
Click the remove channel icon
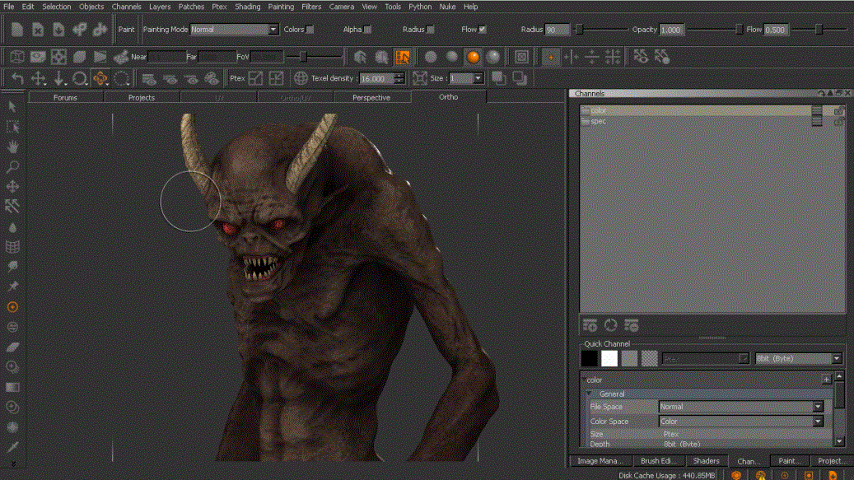(632, 325)
